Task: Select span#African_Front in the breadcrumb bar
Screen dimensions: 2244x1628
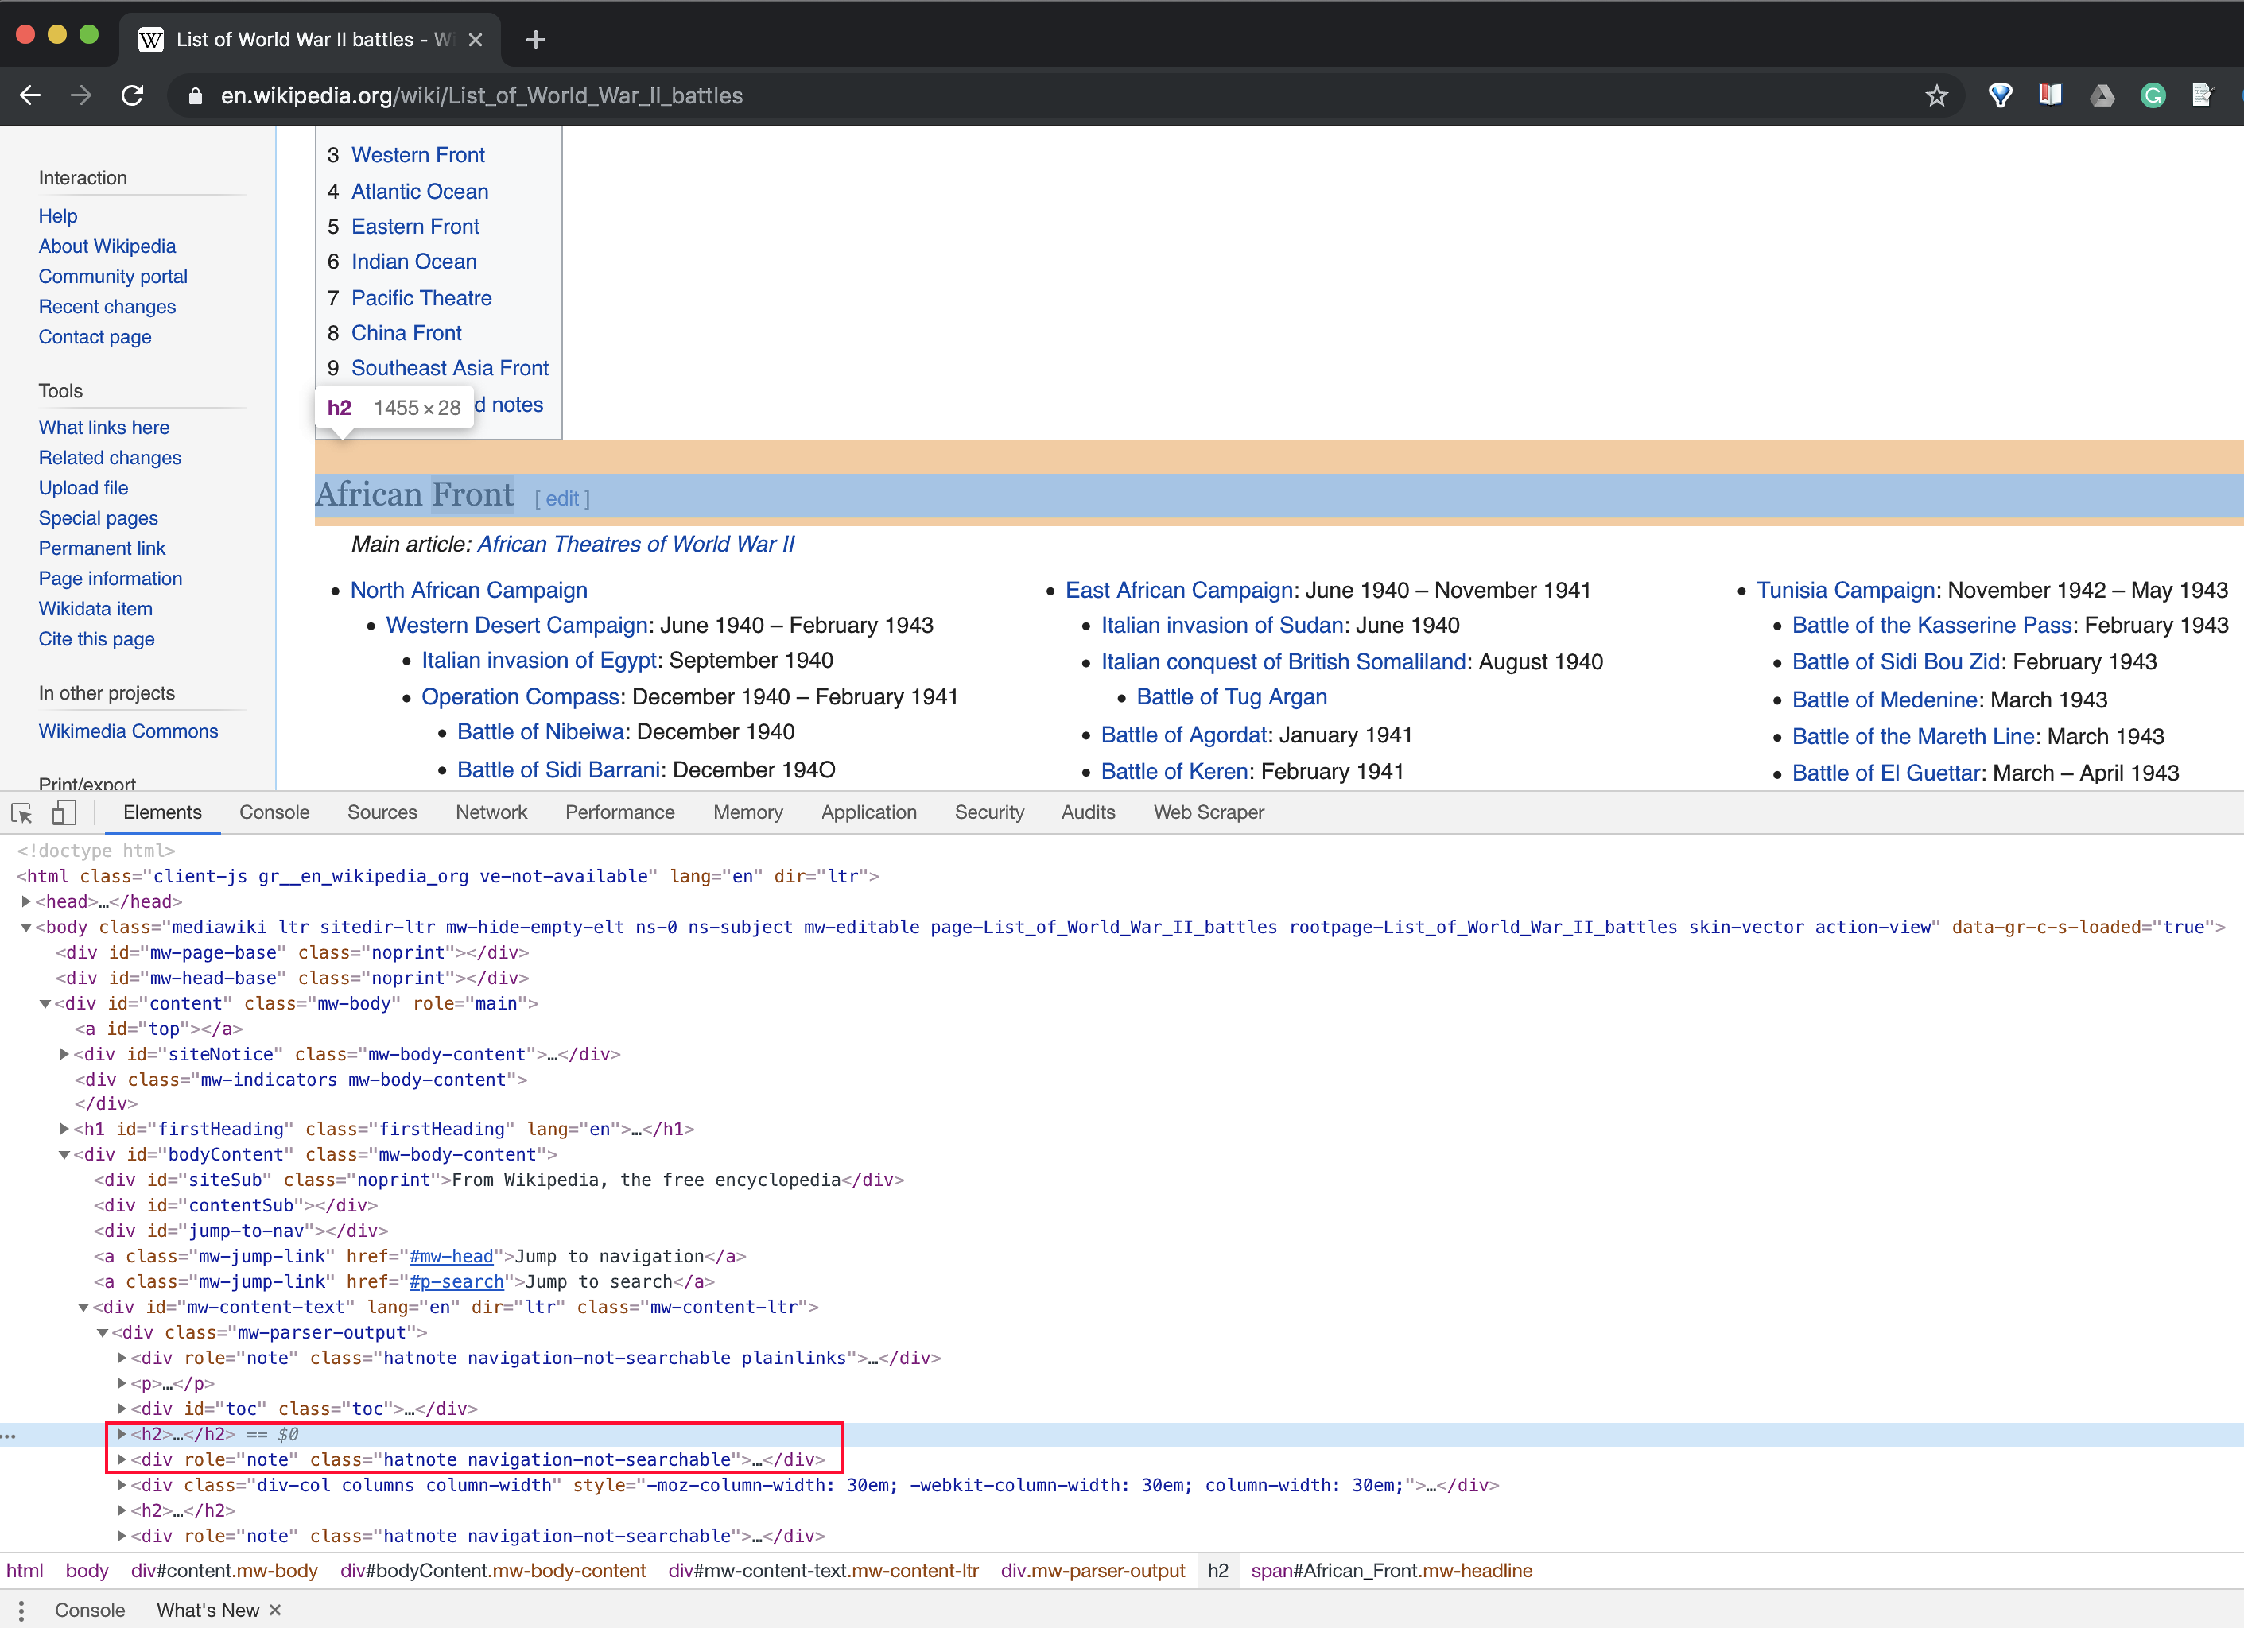Action: (1391, 1571)
